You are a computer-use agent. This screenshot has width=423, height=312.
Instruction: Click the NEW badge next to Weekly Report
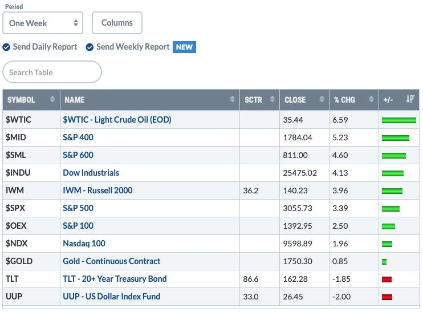(x=184, y=47)
